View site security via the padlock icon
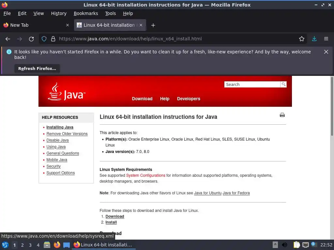Viewport: 334px width, 250px height. (53, 39)
